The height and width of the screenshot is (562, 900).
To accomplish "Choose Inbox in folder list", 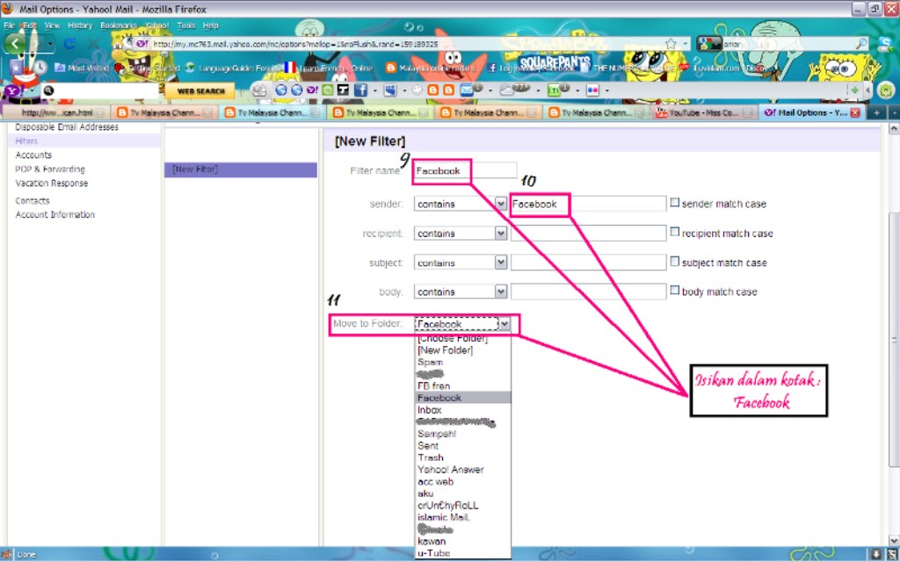I will point(462,410).
